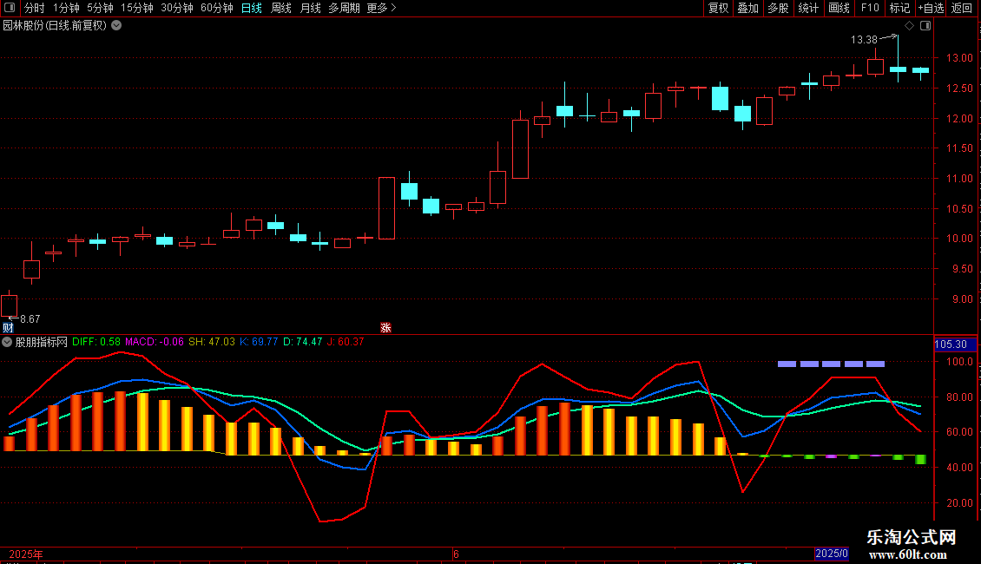Click the 105.30 indicator axis value box
The width and height of the screenshot is (981, 564).
coord(955,344)
